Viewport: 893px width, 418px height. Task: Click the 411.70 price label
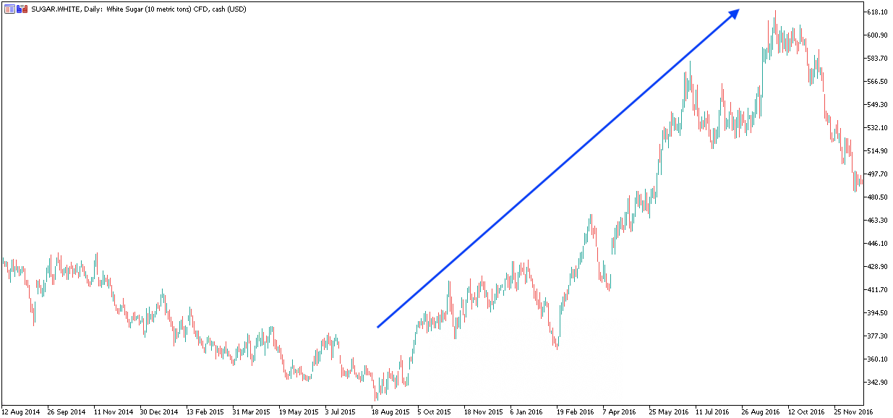pos(877,290)
